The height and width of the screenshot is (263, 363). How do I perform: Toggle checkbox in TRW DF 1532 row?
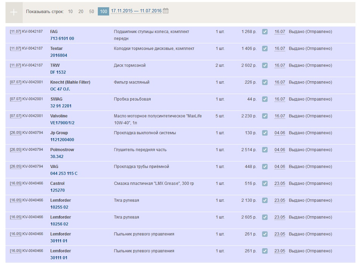(x=265, y=65)
